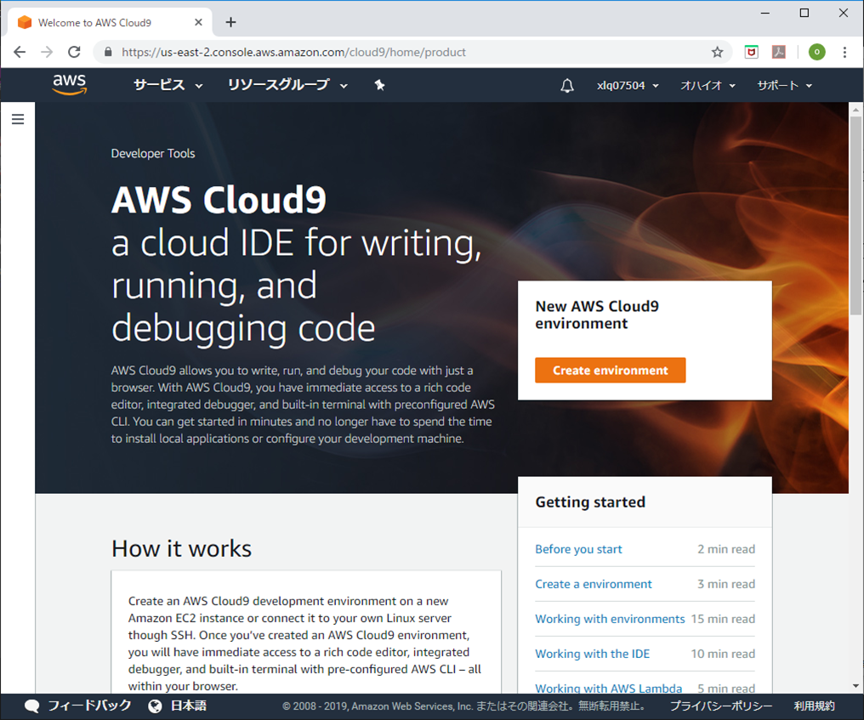
Task: Click the How it works heading
Action: point(181,548)
